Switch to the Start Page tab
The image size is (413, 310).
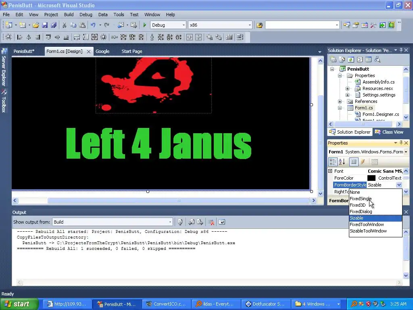(132, 51)
